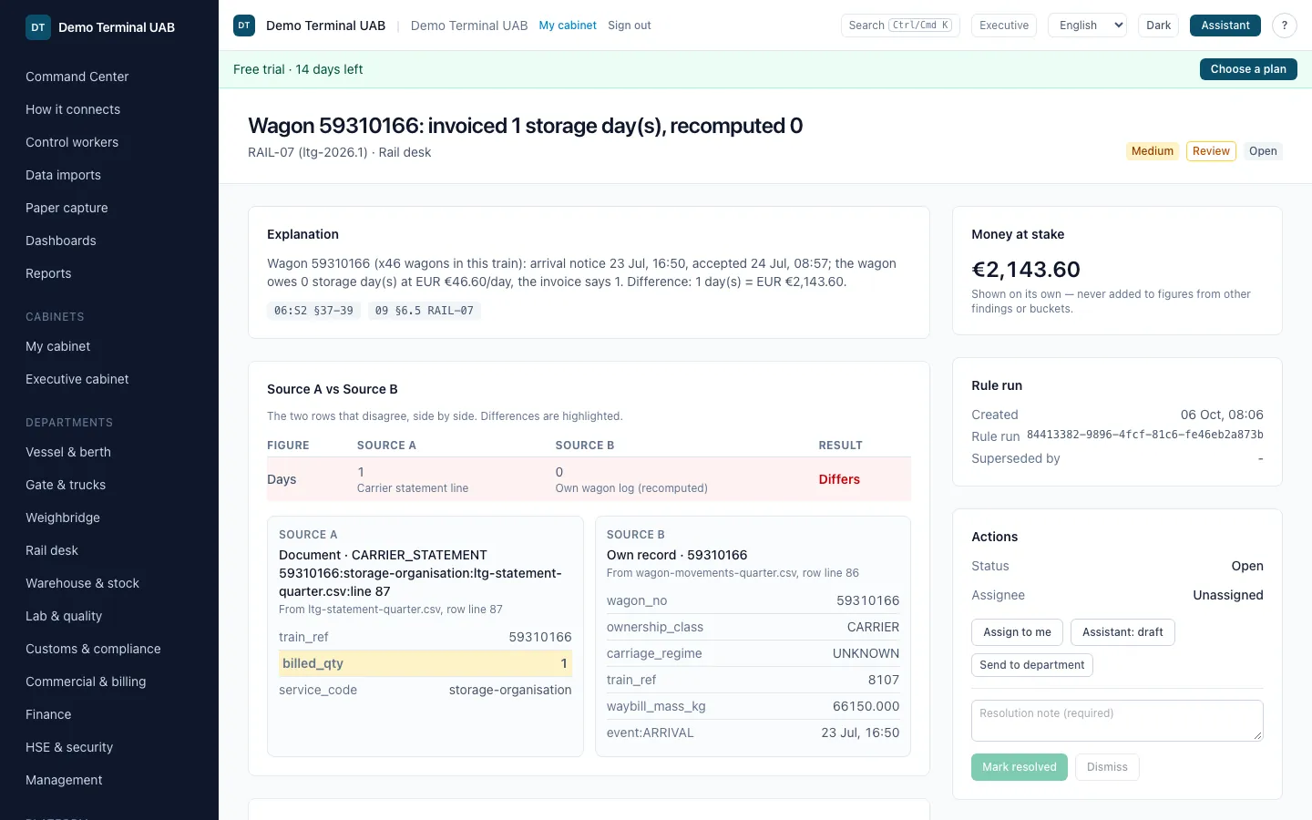The height and width of the screenshot is (820, 1312).
Task: Go to Customs & compliance
Action: click(93, 649)
